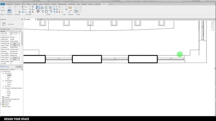The image size is (216, 121).
Task: Open the File menu tab
Action: (x=2, y=4)
